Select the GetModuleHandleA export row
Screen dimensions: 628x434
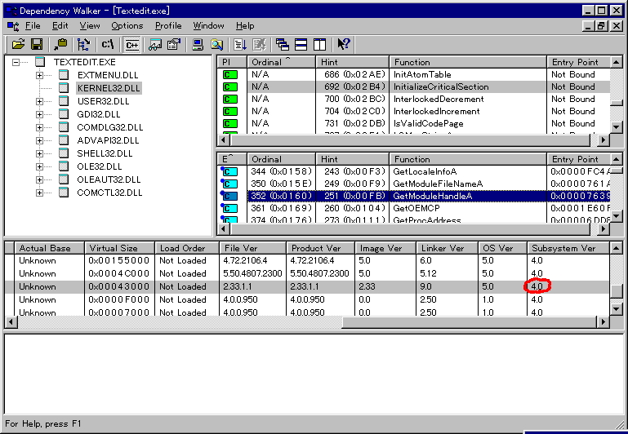pos(413,196)
